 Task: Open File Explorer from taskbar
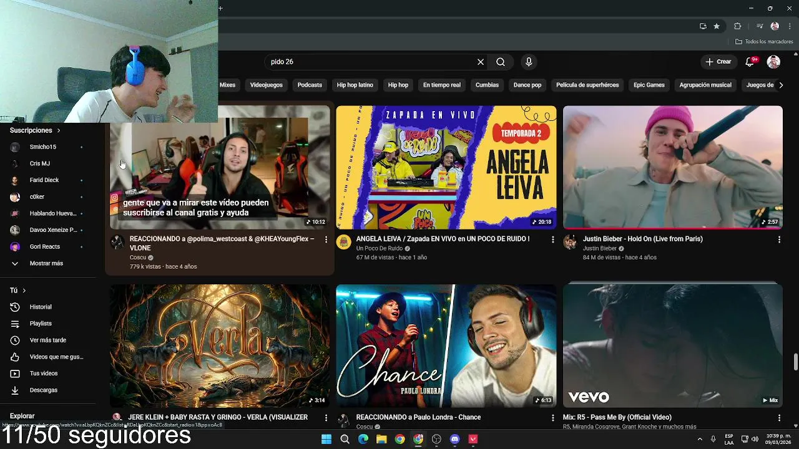click(381, 439)
